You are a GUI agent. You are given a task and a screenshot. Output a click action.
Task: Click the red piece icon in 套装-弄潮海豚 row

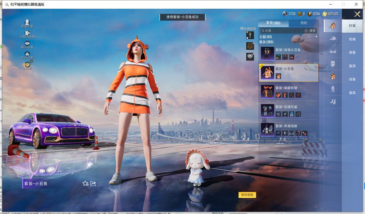point(305,133)
